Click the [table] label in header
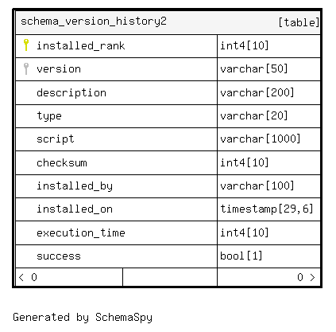The width and height of the screenshot is (336, 332). pyautogui.click(x=299, y=22)
